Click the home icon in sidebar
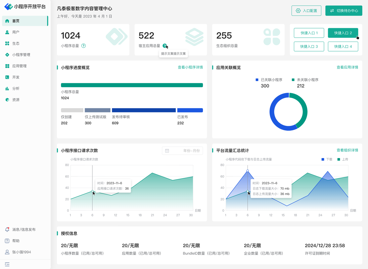Screen dimensions: 368x269 click(x=7, y=21)
